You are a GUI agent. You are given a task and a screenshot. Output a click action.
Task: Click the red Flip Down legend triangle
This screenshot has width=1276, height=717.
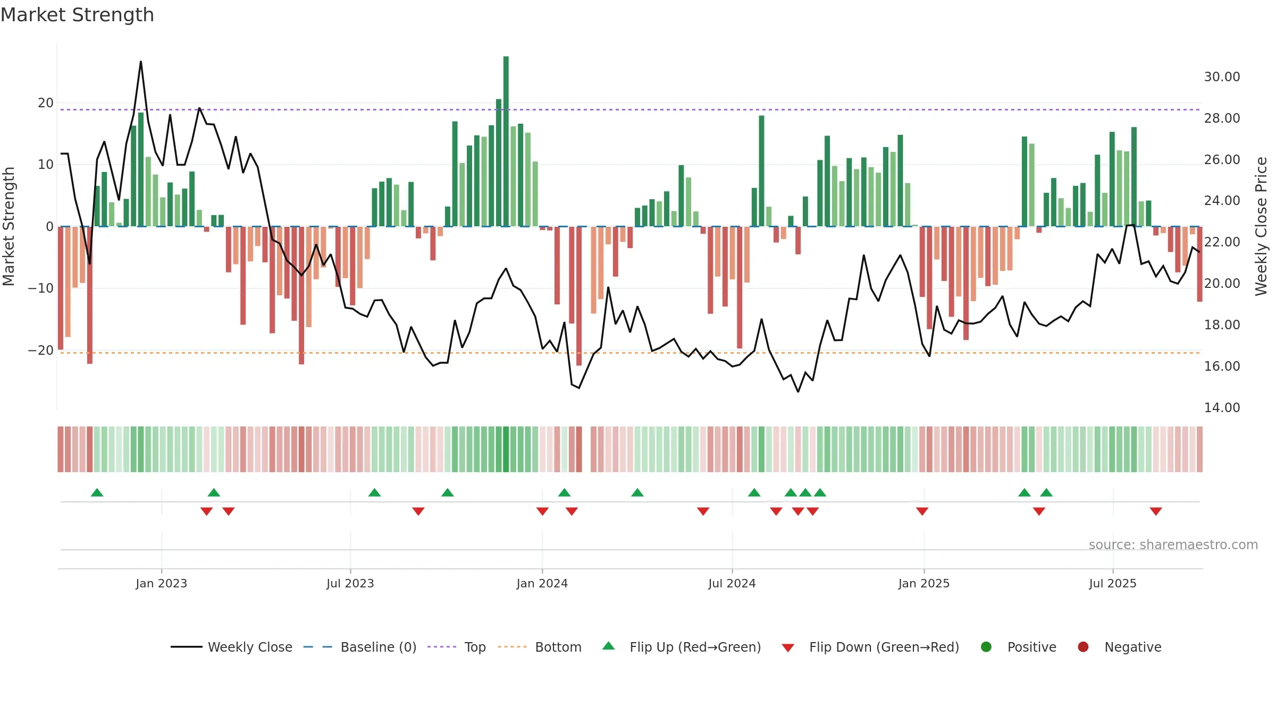[788, 648]
